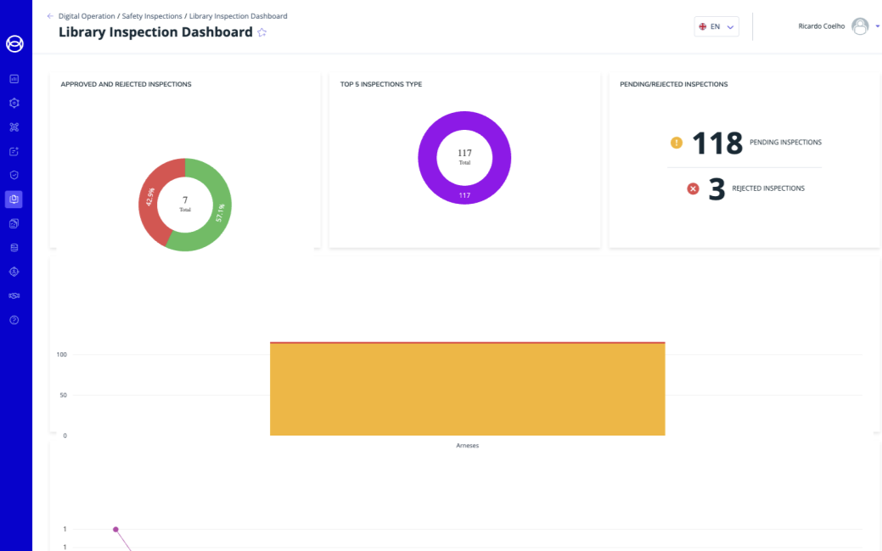Go to Digital Operation in the breadcrumb
Viewport: 882px width, 551px height.
click(x=87, y=16)
